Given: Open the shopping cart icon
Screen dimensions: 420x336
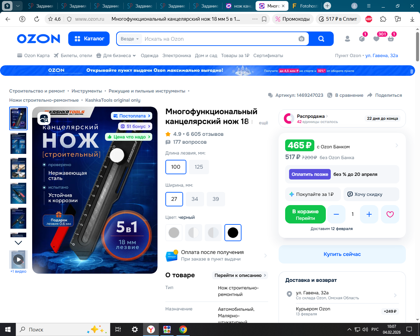Looking at the screenshot, I should click(391, 39).
